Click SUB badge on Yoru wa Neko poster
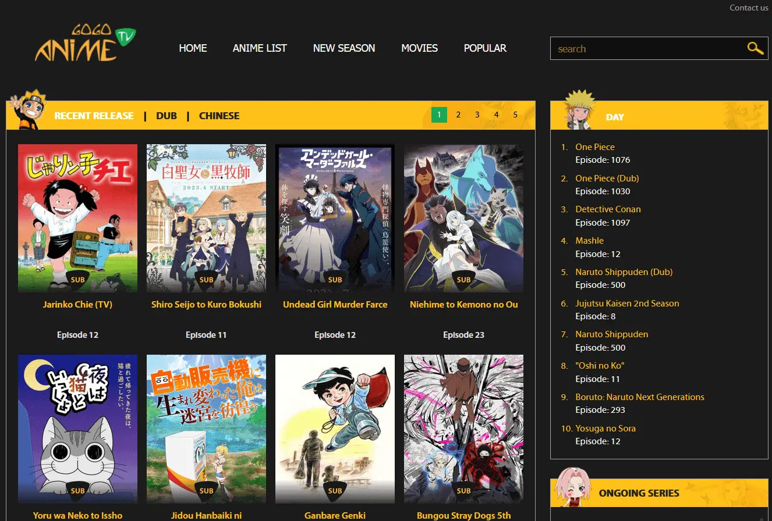This screenshot has width=772, height=521. click(x=77, y=490)
